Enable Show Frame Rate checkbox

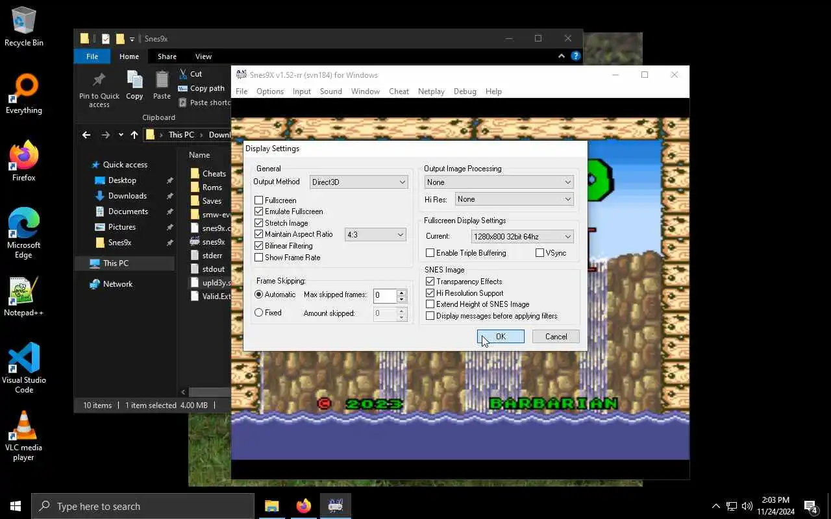point(259,258)
